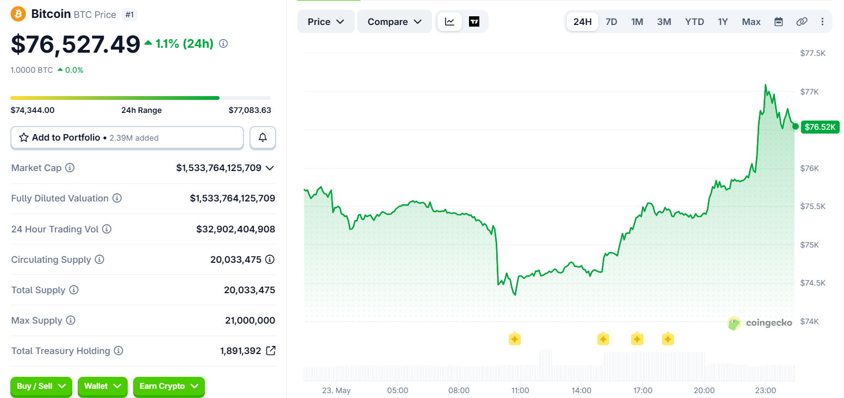The width and height of the screenshot is (844, 398).
Task: Click the 1,891,392 treasury holding value
Action: tap(241, 351)
